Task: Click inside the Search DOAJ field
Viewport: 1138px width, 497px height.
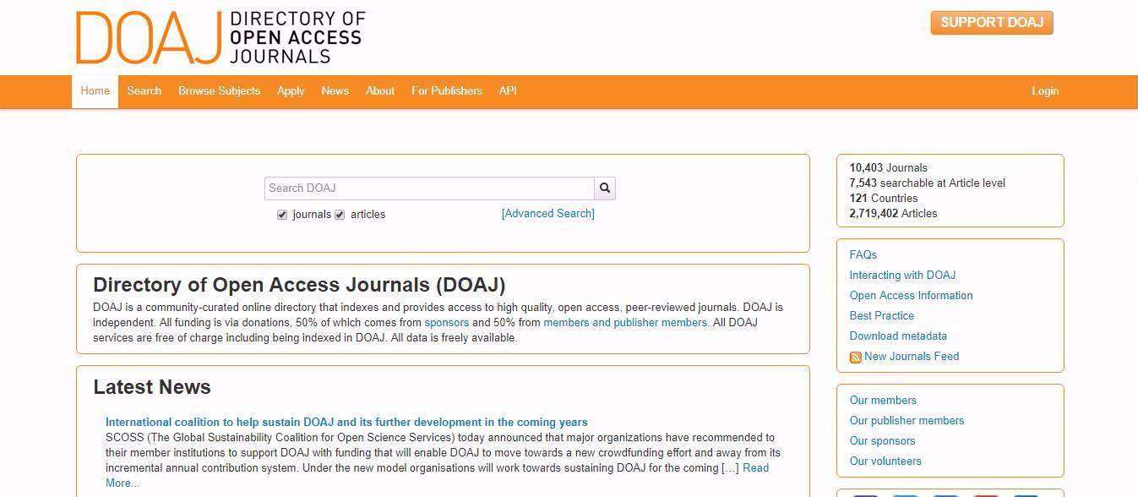Action: click(x=429, y=188)
